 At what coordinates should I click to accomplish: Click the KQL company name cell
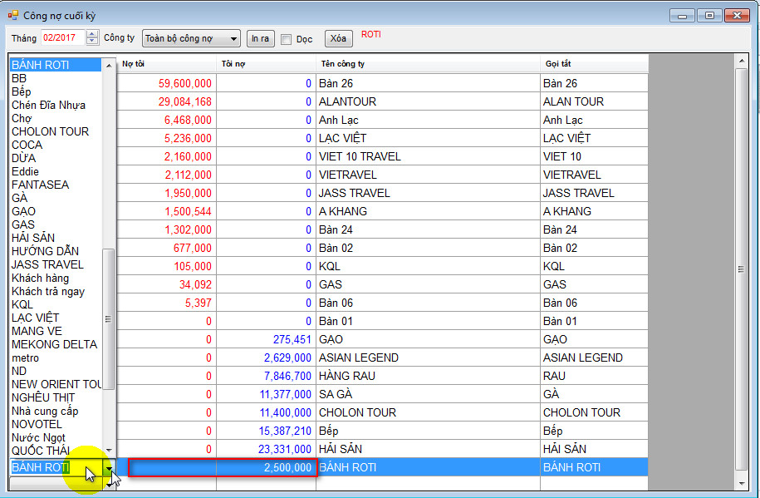pos(428,266)
